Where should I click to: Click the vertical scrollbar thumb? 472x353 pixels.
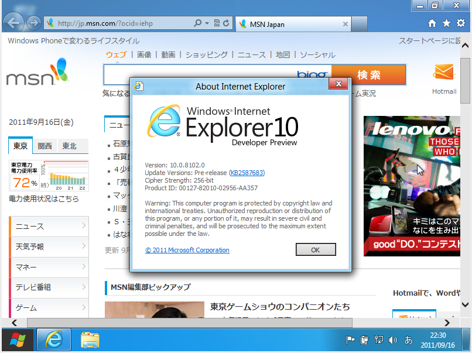466,81
